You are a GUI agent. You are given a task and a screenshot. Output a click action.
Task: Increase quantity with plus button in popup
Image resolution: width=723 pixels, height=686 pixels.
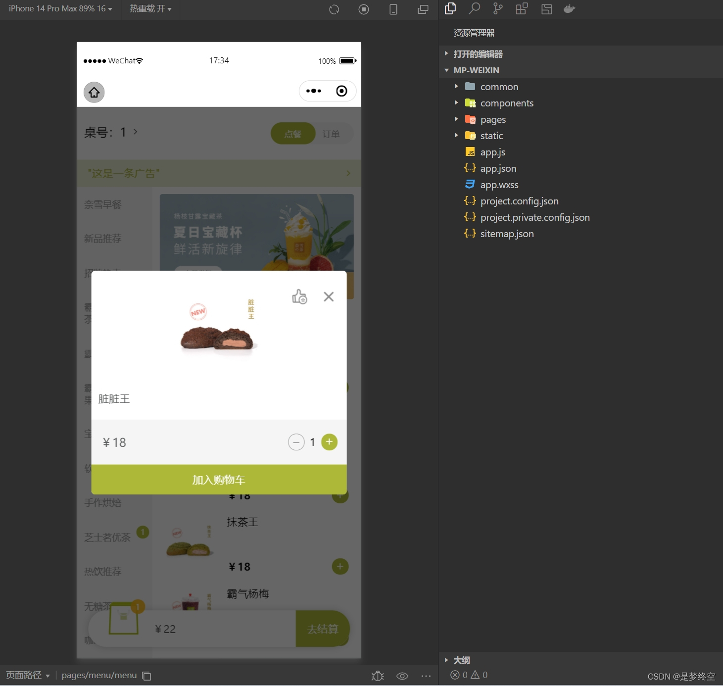[330, 442]
